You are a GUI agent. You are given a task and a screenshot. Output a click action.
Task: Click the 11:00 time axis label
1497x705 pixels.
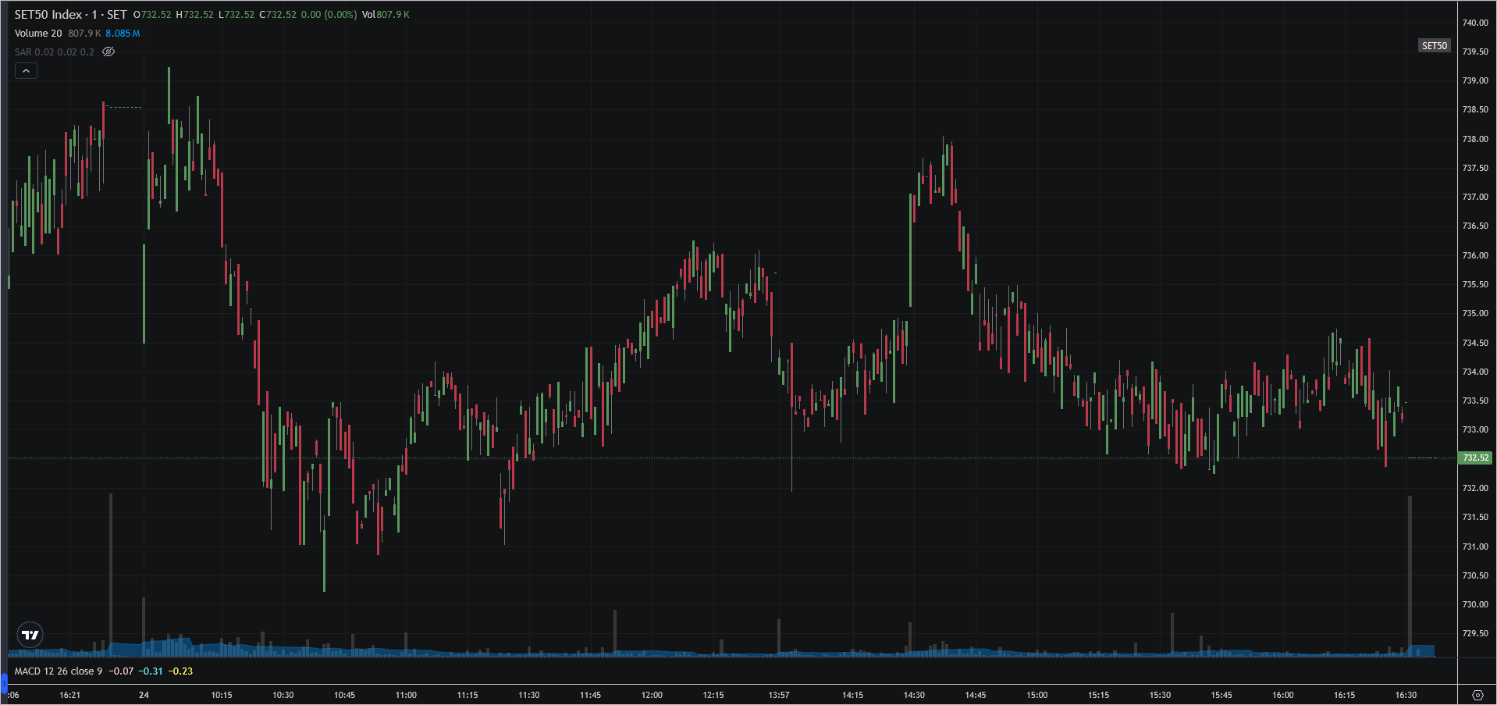406,695
